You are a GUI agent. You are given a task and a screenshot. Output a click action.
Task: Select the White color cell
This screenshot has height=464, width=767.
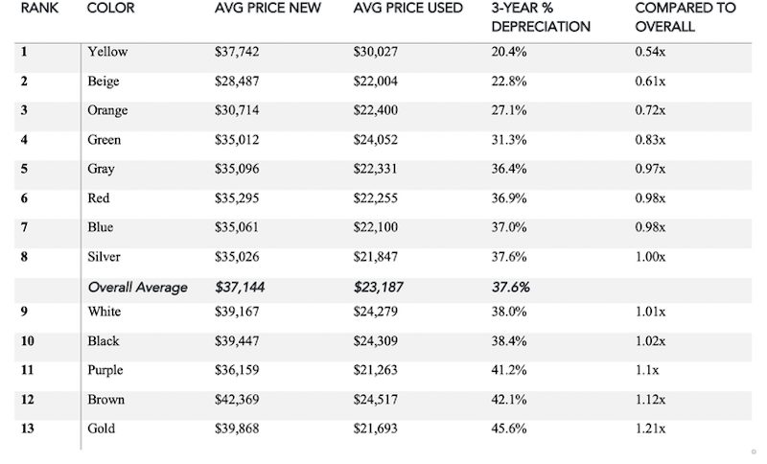click(x=104, y=313)
